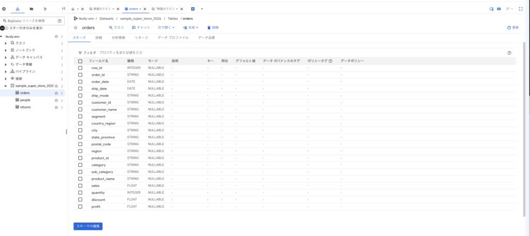Click the window settings icon at top right
Screen dimensions: 530x236
(492, 9)
